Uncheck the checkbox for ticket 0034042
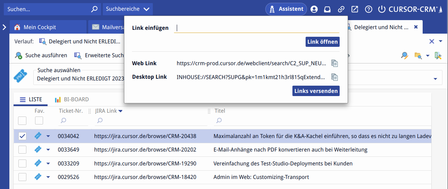The width and height of the screenshot is (448, 189). [x=22, y=136]
